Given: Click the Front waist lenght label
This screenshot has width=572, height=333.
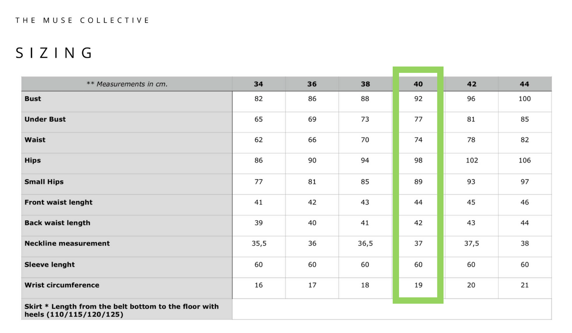Looking at the screenshot, I should pyautogui.click(x=59, y=202).
